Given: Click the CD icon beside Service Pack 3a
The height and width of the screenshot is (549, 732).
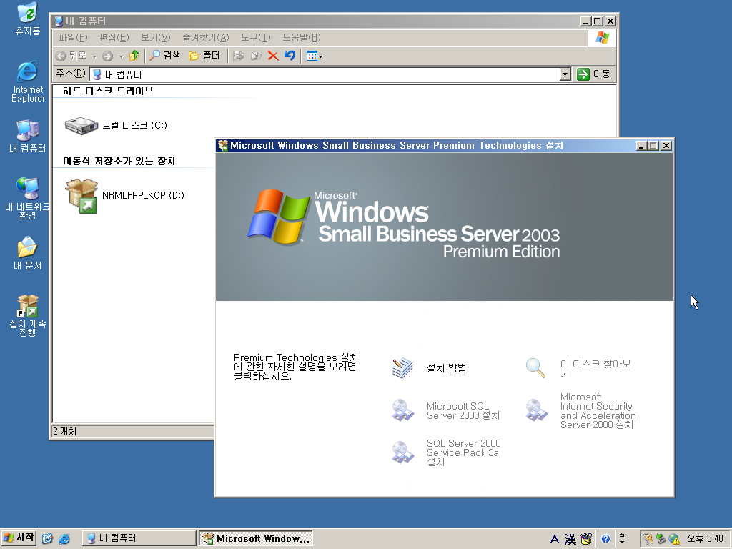Looking at the screenshot, I should click(x=402, y=452).
